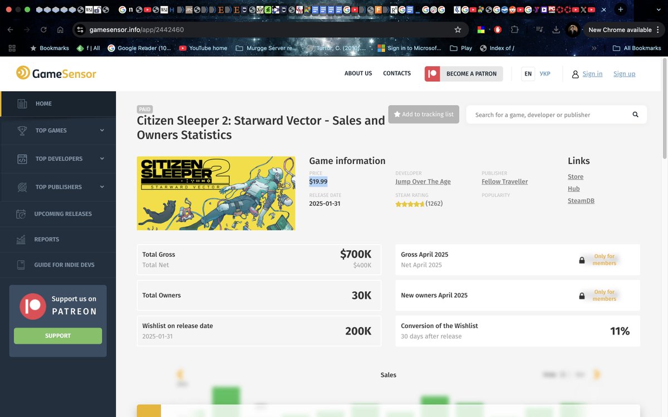
Task: Open a new tab with the plus button
Action: 621,9
